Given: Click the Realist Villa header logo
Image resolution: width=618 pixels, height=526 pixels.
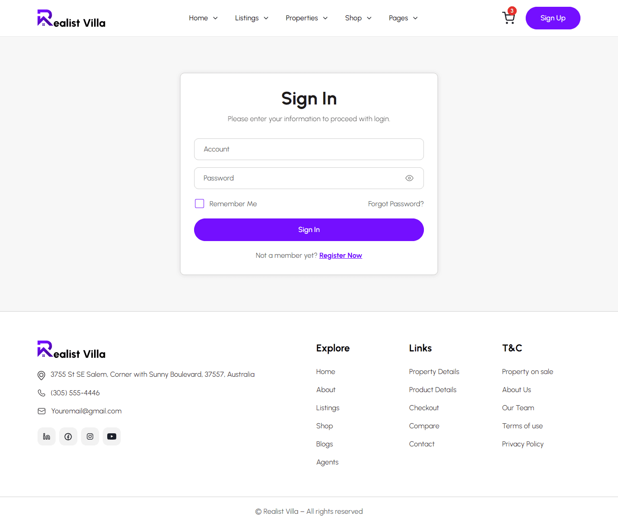Looking at the screenshot, I should pos(71,19).
